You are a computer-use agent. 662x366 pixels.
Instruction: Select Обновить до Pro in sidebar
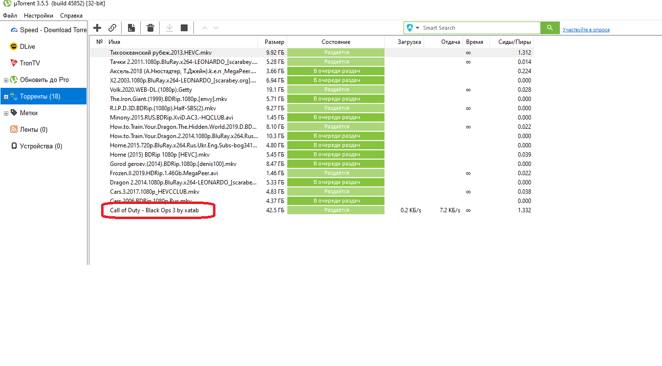coord(40,80)
